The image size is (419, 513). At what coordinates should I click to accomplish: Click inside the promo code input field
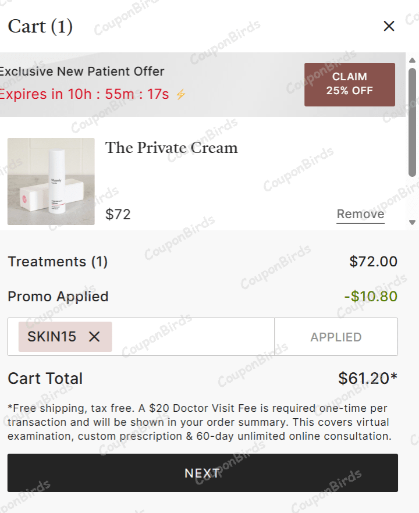[192, 337]
